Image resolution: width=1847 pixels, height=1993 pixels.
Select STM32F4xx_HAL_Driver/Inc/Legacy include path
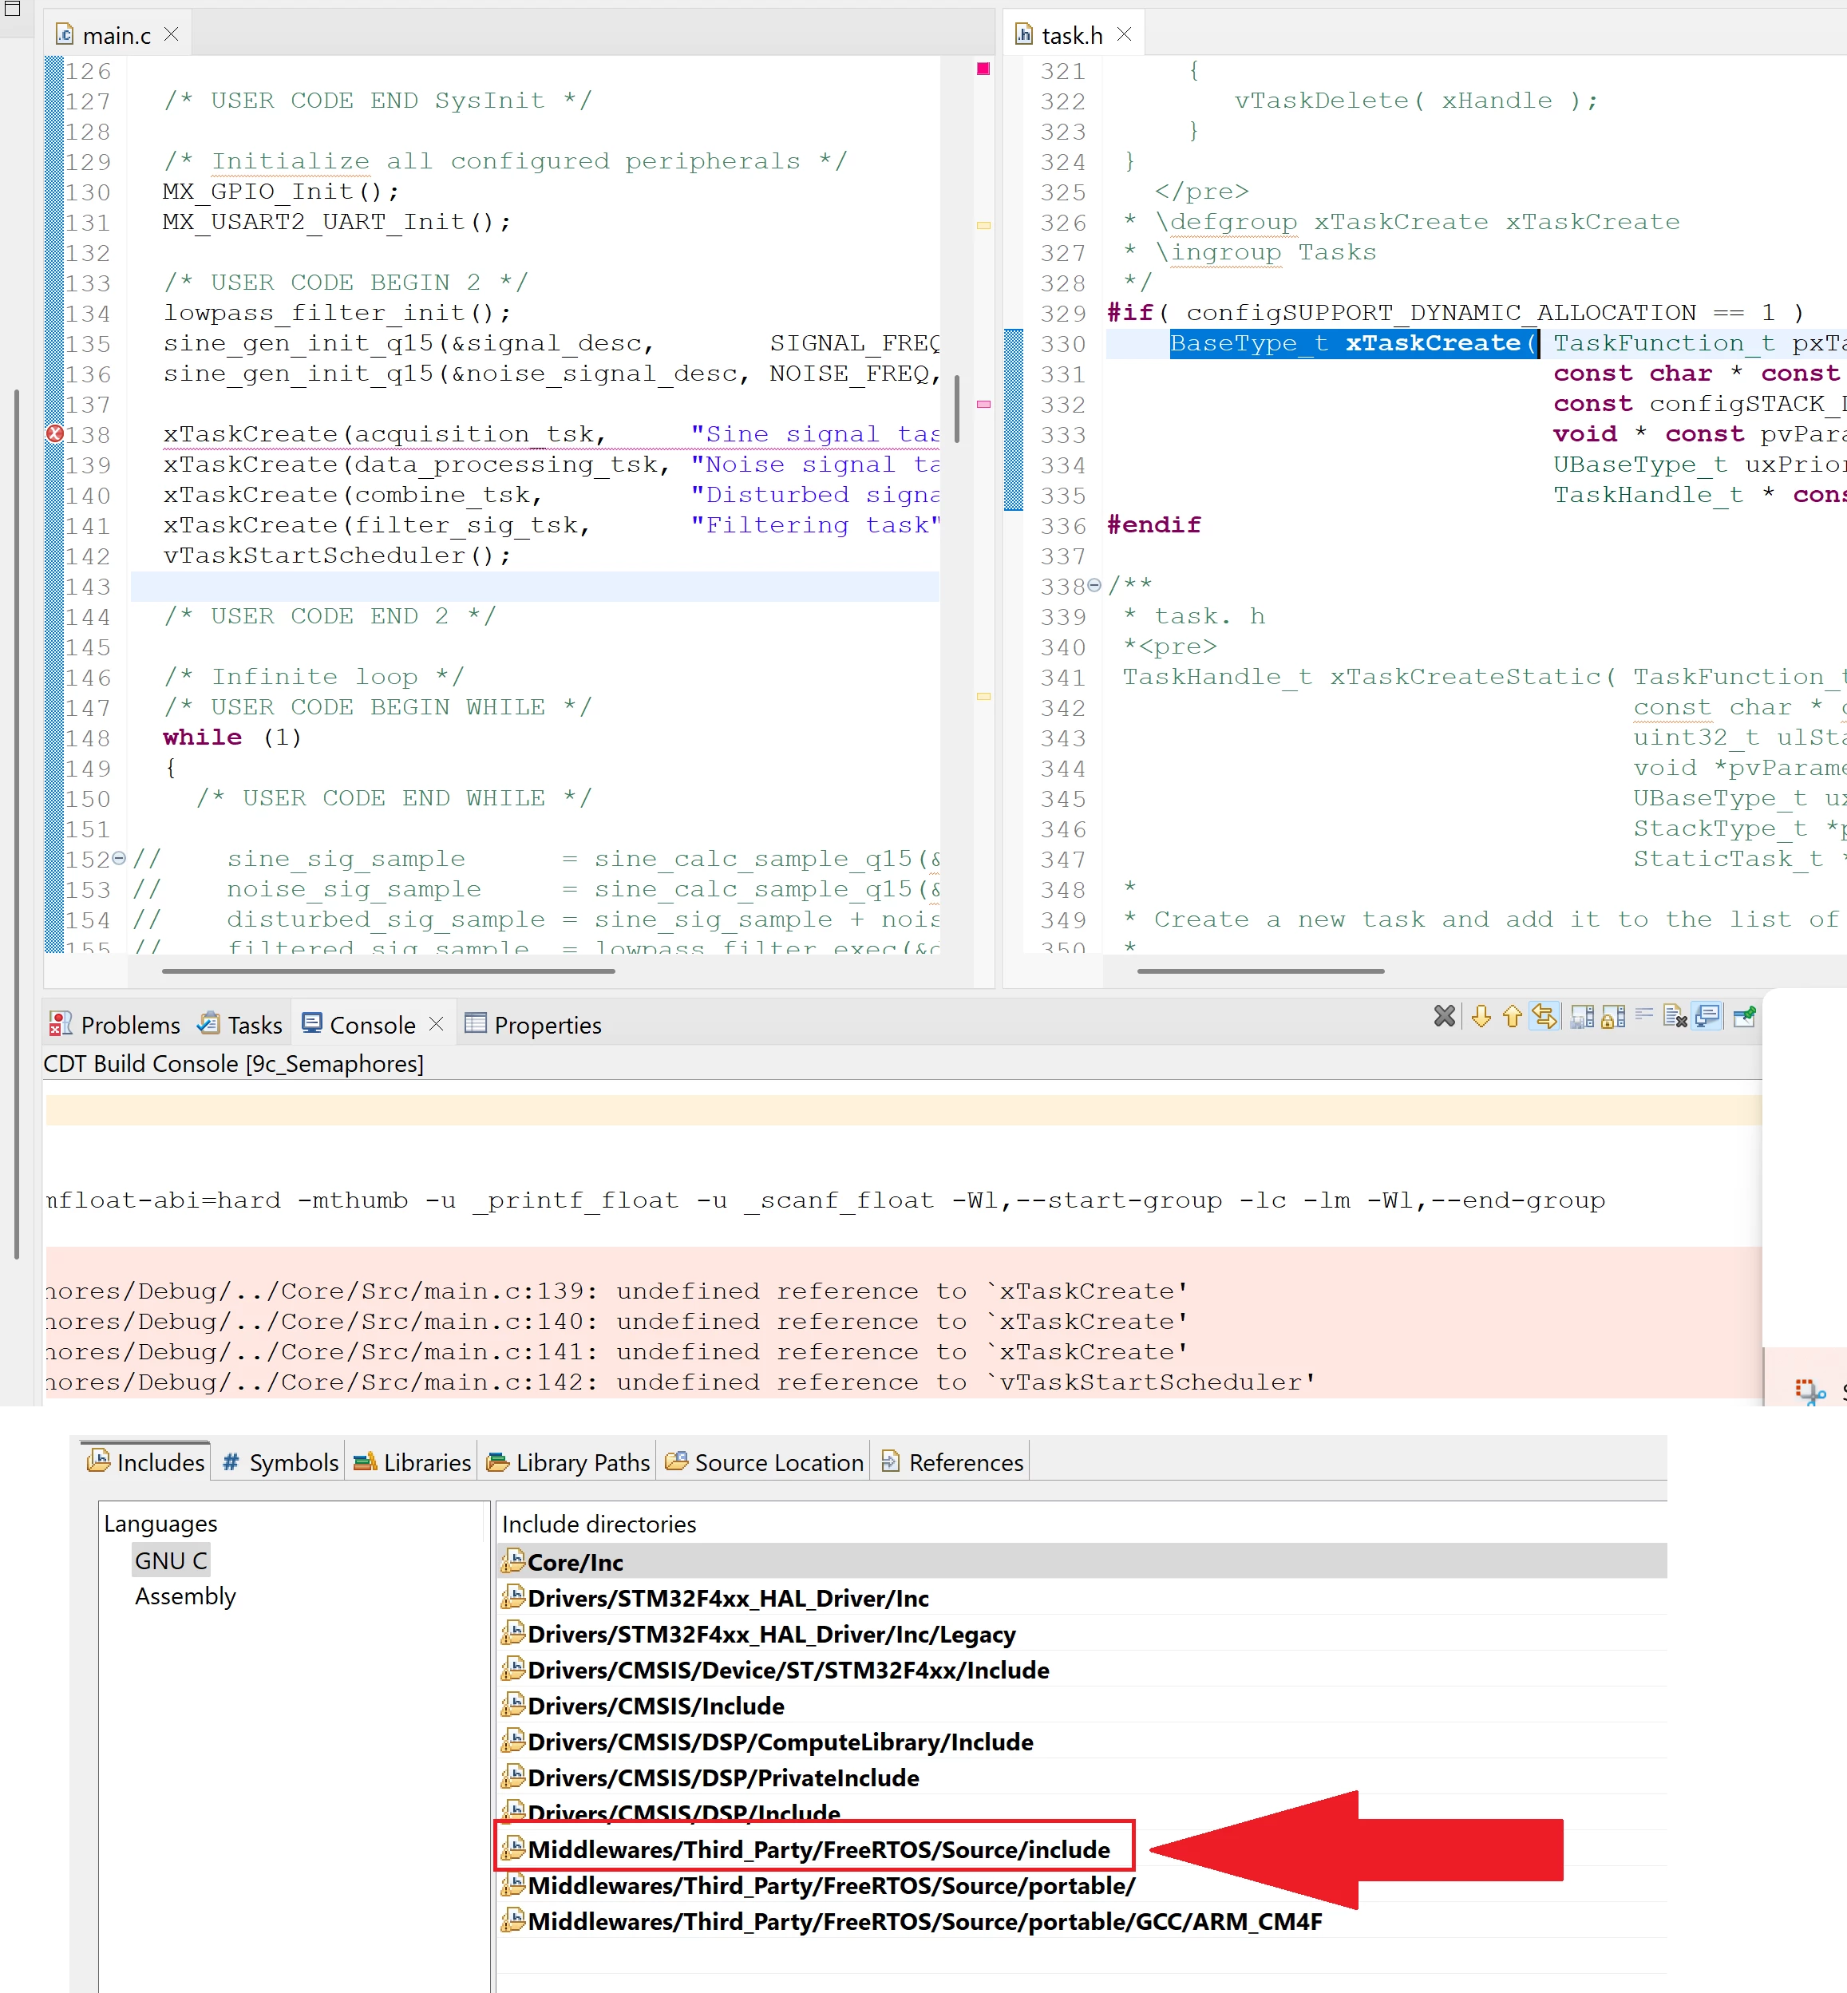[x=1082, y=1633]
